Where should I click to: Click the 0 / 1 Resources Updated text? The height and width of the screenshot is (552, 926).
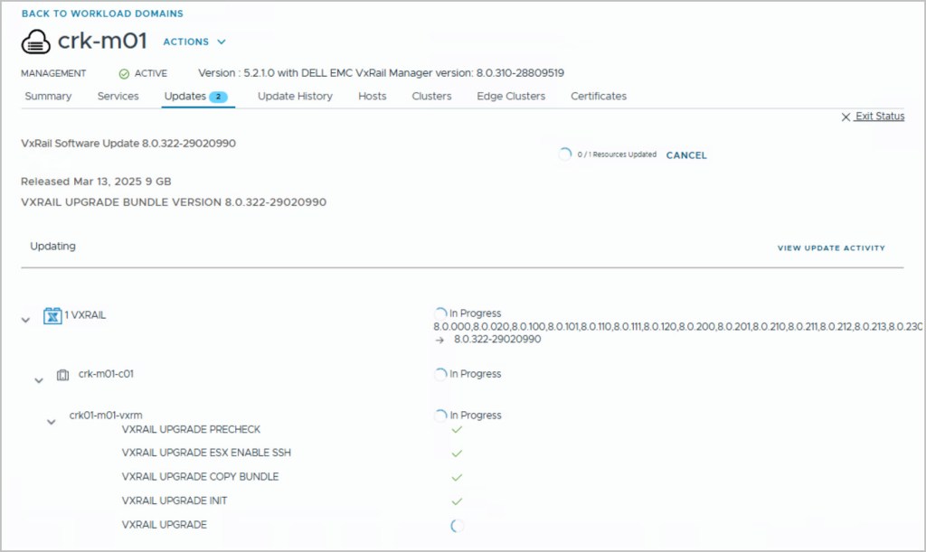pyautogui.click(x=617, y=154)
